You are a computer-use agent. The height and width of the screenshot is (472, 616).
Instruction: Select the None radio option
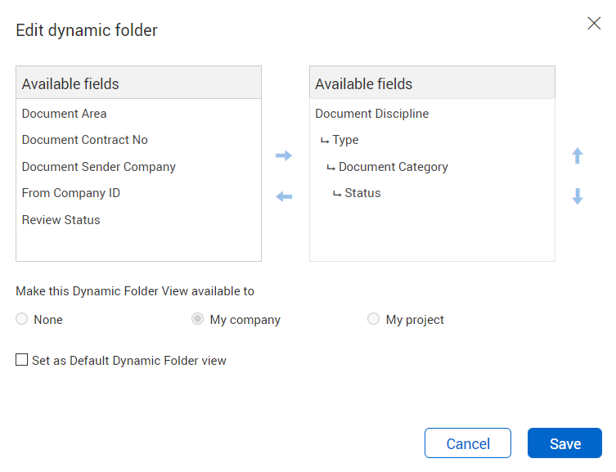pos(21,318)
